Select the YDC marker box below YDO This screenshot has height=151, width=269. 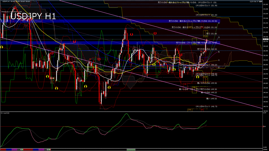coord(181,68)
